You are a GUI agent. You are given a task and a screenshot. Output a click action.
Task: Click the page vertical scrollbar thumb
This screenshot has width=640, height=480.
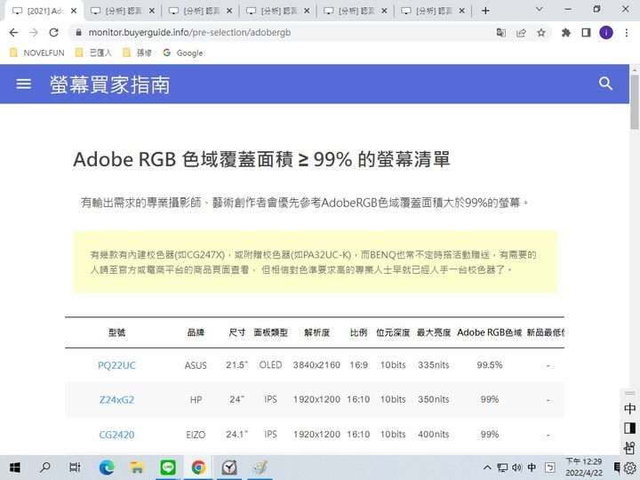pyautogui.click(x=635, y=102)
